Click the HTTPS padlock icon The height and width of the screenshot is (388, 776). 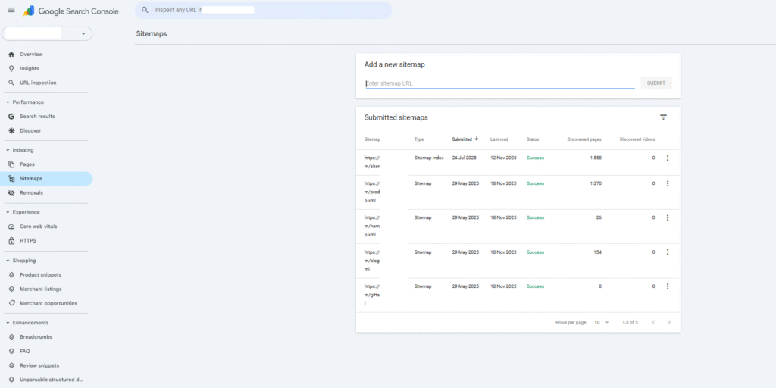[11, 241]
